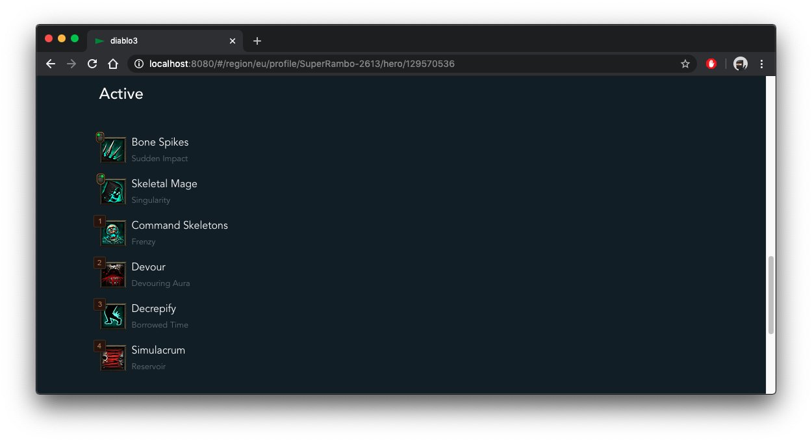
Task: Reload the current page
Action: point(92,64)
